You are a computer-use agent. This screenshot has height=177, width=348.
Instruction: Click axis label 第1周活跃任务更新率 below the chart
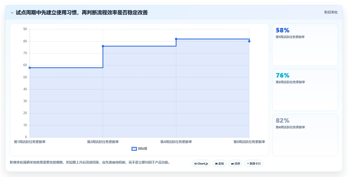pyautogui.click(x=30, y=142)
